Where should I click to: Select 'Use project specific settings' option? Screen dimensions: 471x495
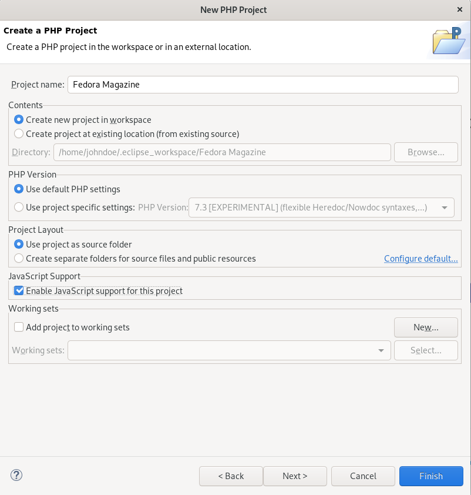18,207
